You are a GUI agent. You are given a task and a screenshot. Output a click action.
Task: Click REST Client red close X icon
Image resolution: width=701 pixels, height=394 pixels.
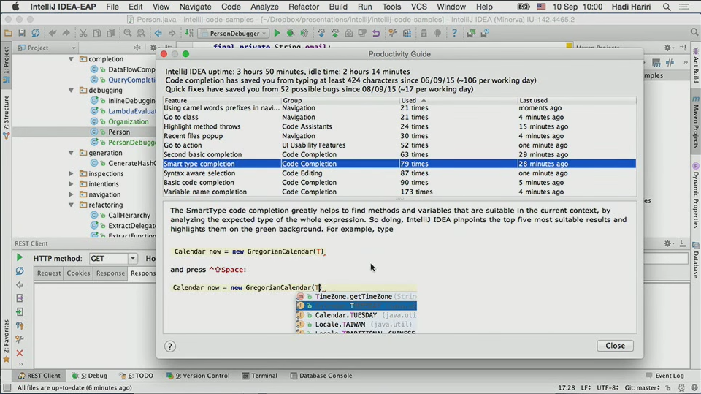(x=19, y=353)
